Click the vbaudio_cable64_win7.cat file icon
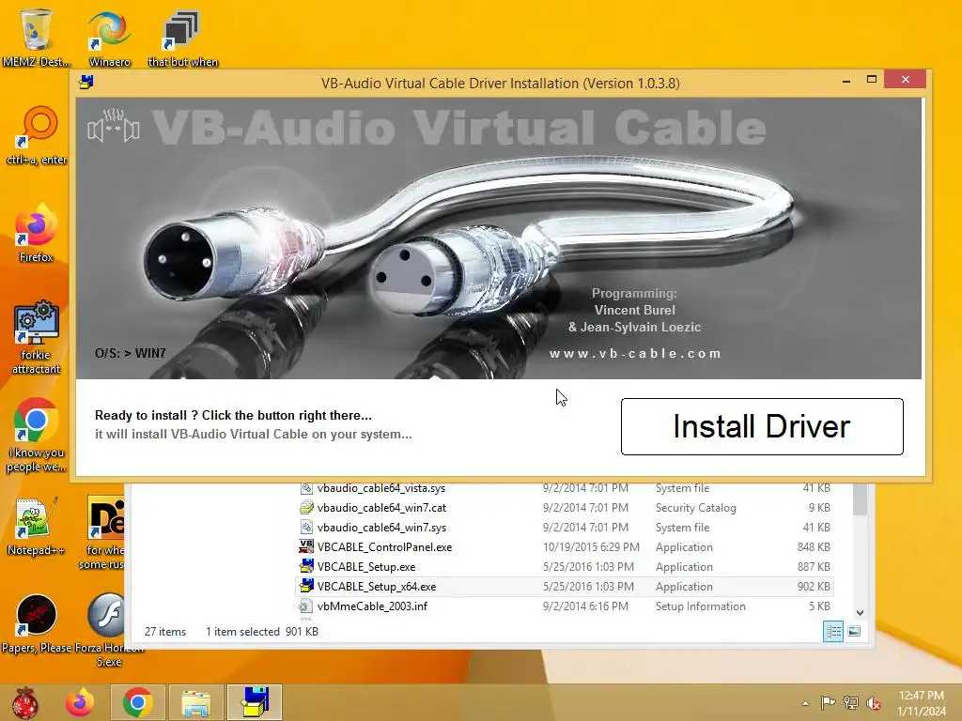Screen dimensions: 962x721 (x=305, y=507)
